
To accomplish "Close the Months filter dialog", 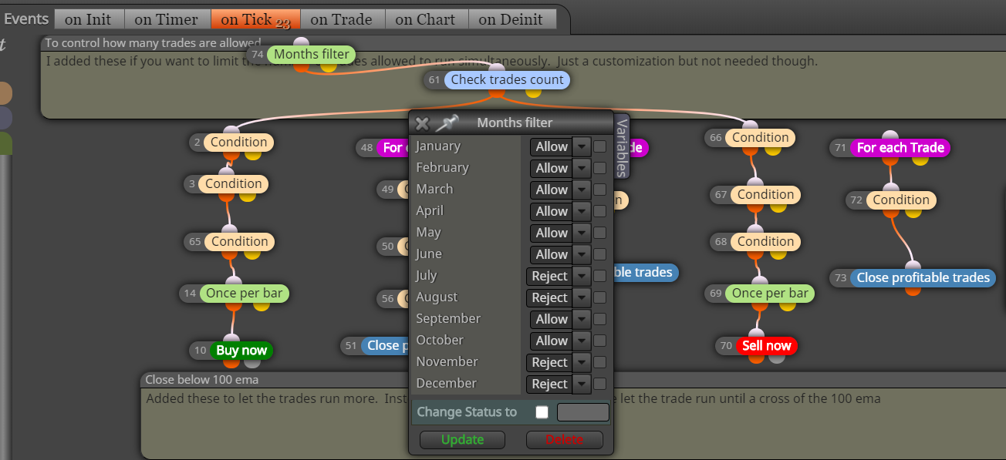I will tap(422, 123).
